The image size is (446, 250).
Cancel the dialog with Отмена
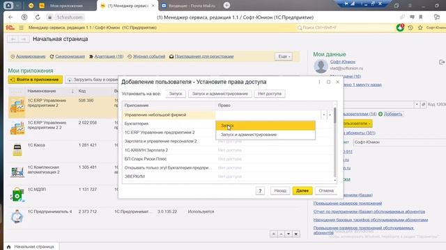(x=326, y=191)
